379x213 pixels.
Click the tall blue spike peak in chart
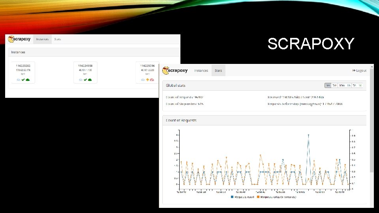308,135
